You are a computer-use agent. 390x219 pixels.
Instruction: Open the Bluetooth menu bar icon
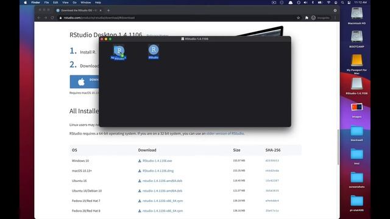(x=313, y=2)
